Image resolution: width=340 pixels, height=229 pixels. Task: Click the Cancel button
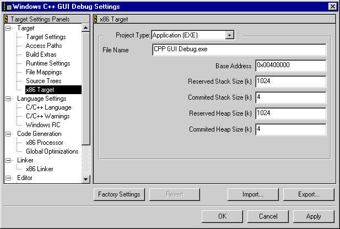coord(268,216)
